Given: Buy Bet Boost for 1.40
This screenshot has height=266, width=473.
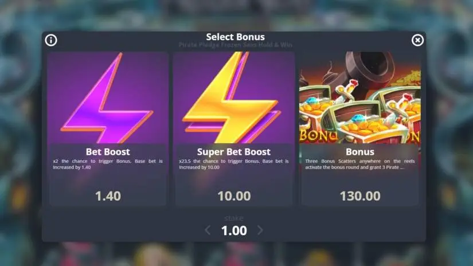Looking at the screenshot, I should click(108, 196).
